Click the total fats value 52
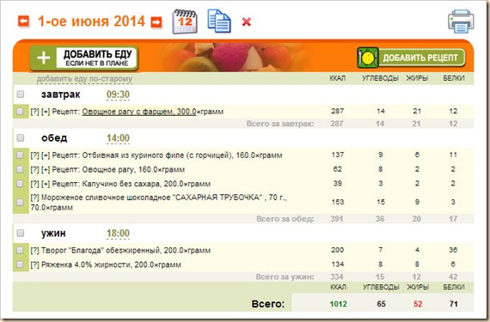The height and width of the screenshot is (322, 490). [418, 304]
